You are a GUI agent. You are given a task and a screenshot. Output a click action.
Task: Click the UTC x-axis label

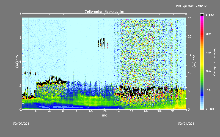click(105, 115)
